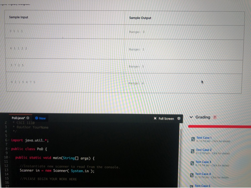Screen dimensions: 251x188
Task: Open Test Case 3 details
Action: 203,162
